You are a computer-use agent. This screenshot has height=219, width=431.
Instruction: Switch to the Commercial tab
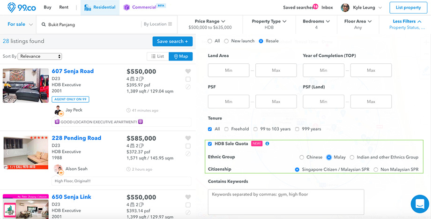coord(144,8)
